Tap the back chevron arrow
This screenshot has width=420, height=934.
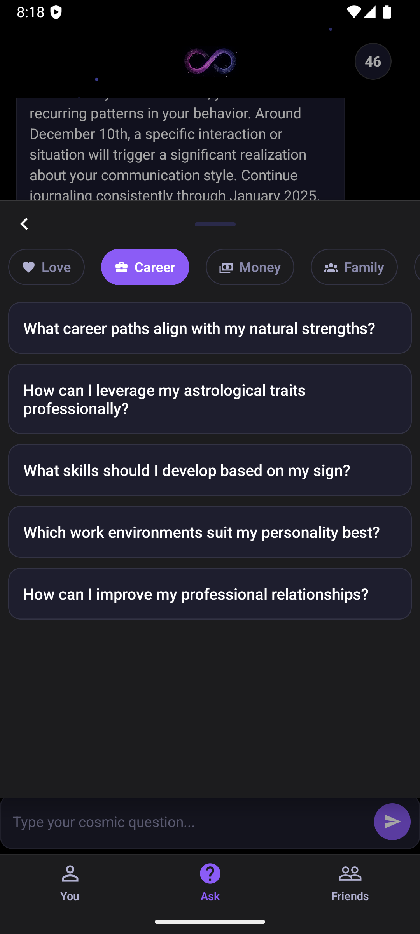24,224
